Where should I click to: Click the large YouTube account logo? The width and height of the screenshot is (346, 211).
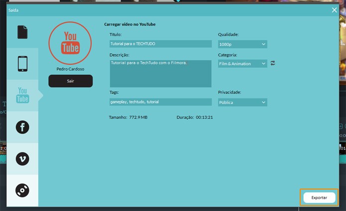point(70,43)
